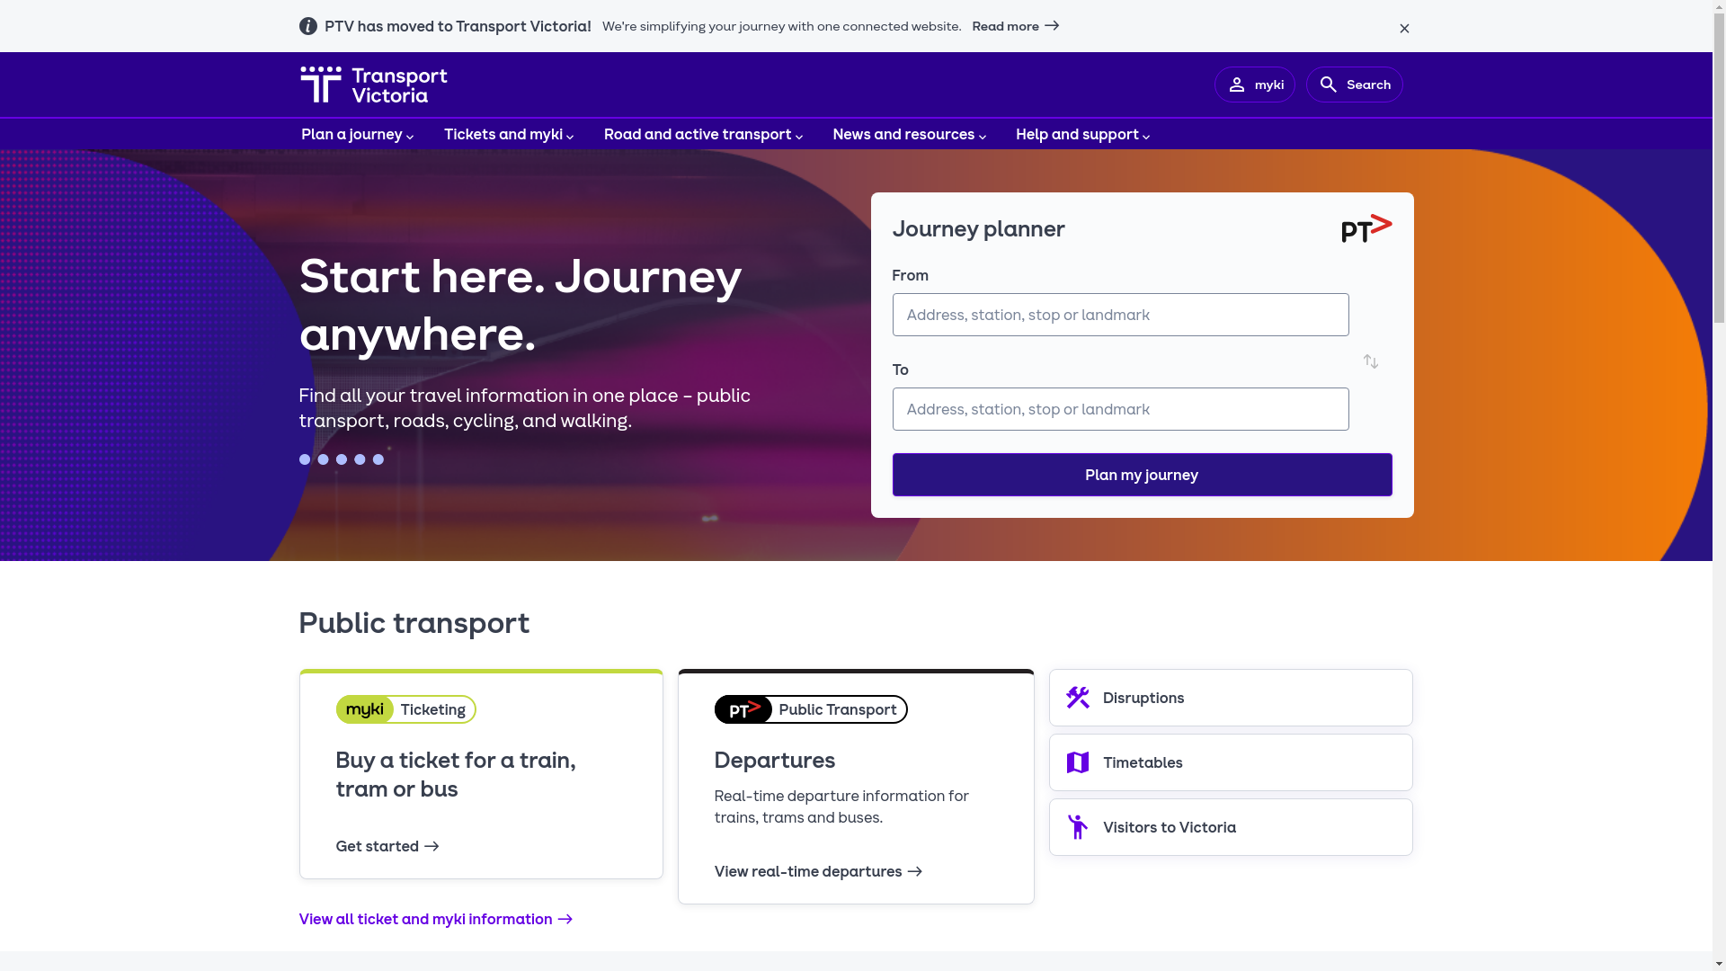The width and height of the screenshot is (1726, 971).
Task: Expand the Plan a journey menu
Action: [x=358, y=135]
